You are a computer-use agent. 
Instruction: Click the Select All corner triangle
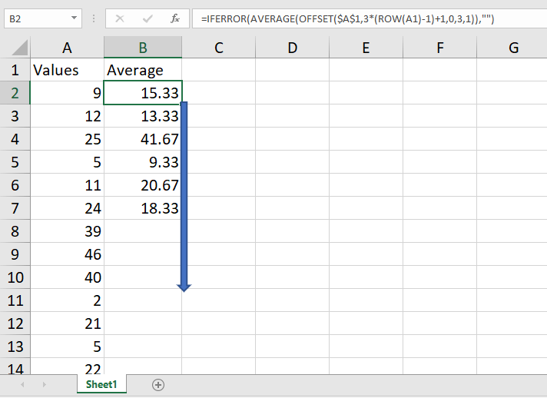coord(20,48)
